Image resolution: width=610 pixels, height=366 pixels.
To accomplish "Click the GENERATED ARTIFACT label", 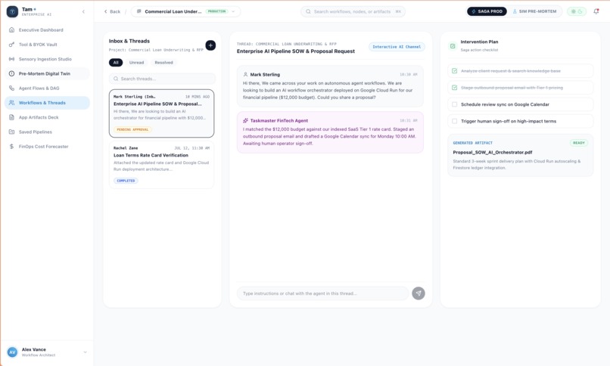I will (x=473, y=143).
